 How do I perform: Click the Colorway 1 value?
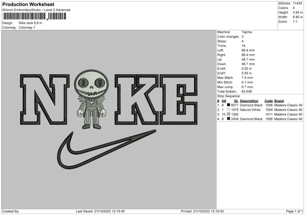(27, 27)
